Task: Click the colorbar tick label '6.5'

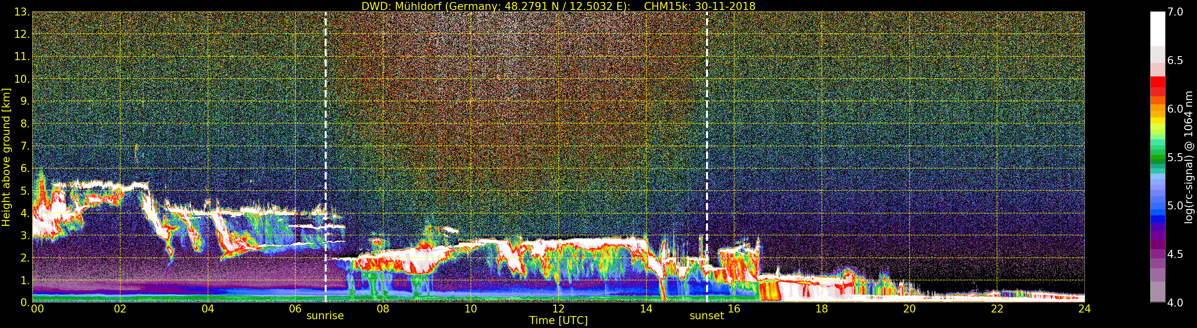Action: pyautogui.click(x=1175, y=61)
